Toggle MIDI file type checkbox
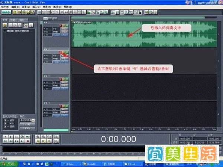The image size is (223, 167). click(5, 124)
